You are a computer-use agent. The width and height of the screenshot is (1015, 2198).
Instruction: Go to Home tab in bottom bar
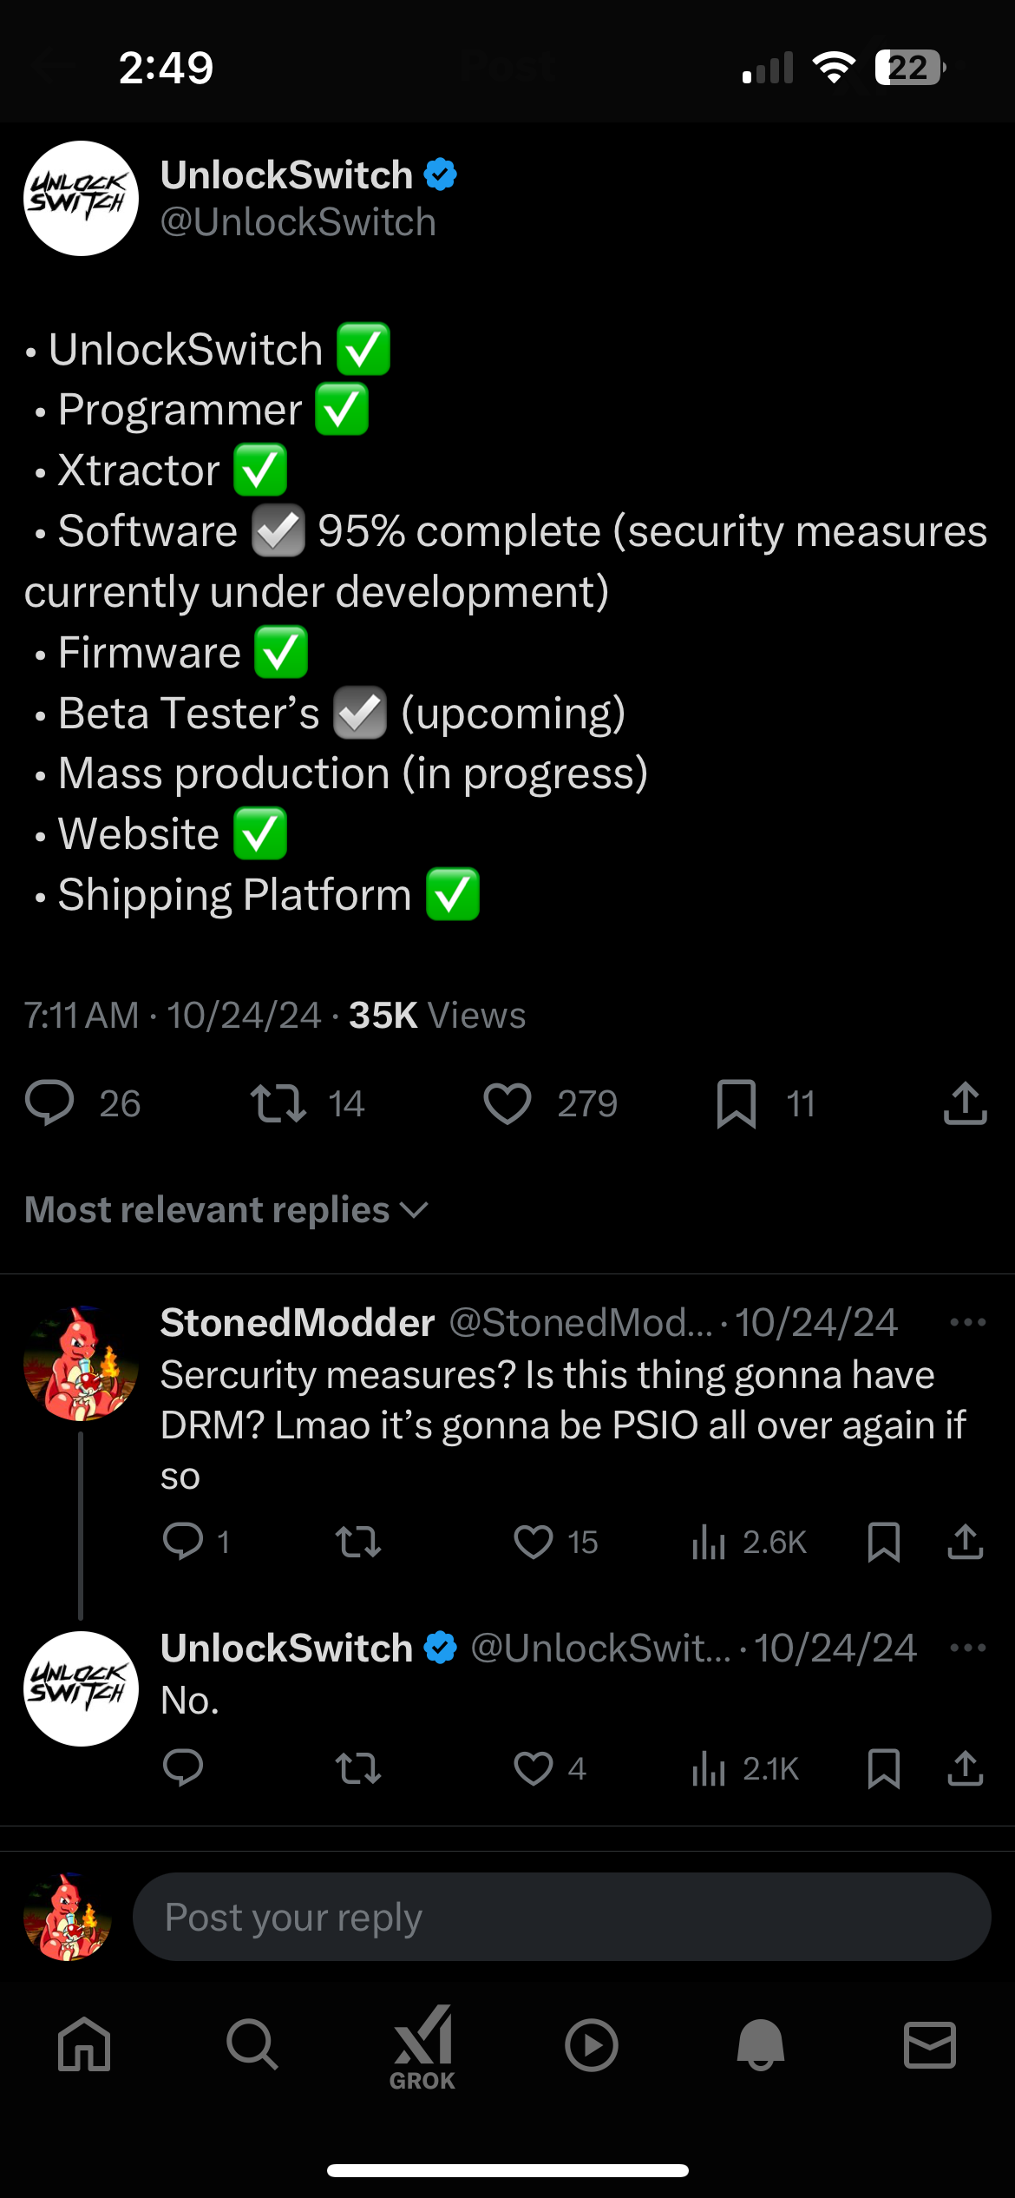[x=84, y=2045]
